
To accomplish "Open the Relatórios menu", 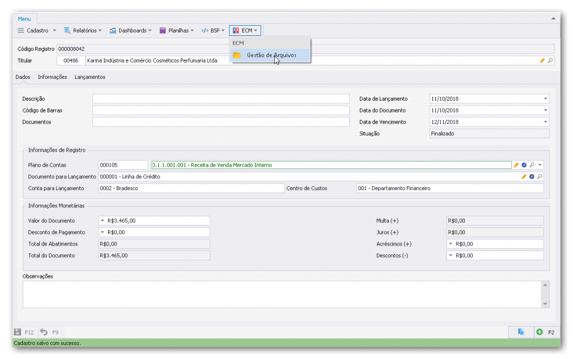I will 83,31.
